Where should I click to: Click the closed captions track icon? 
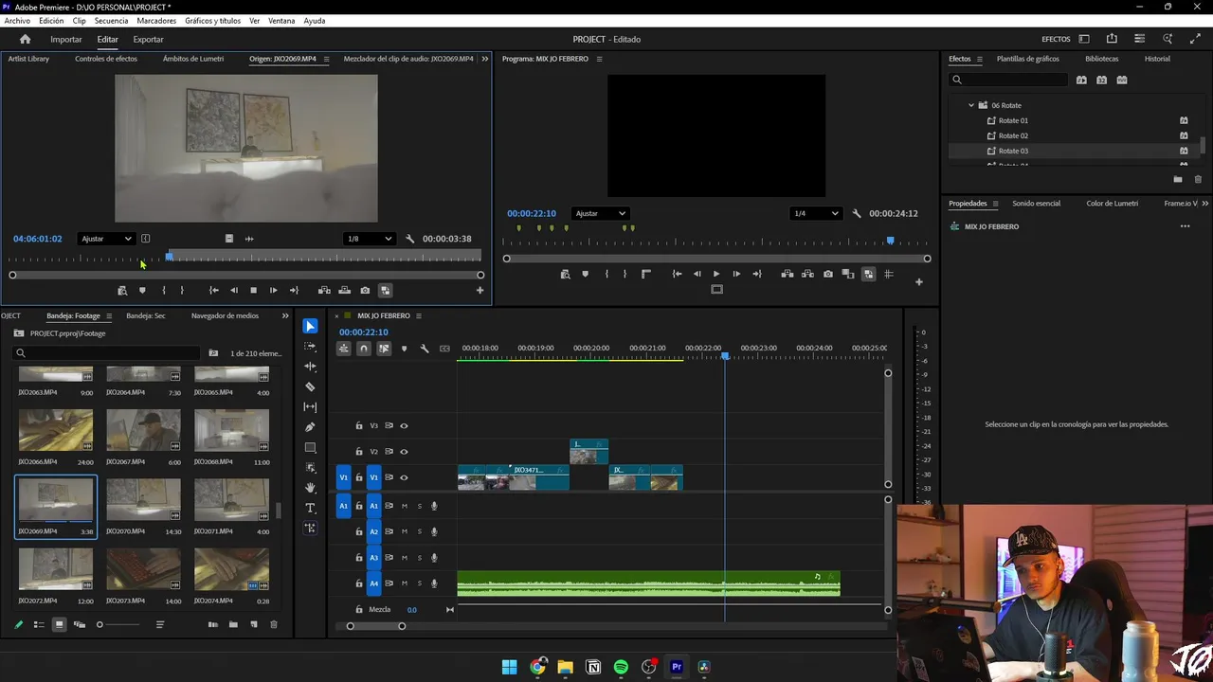pyautogui.click(x=444, y=349)
